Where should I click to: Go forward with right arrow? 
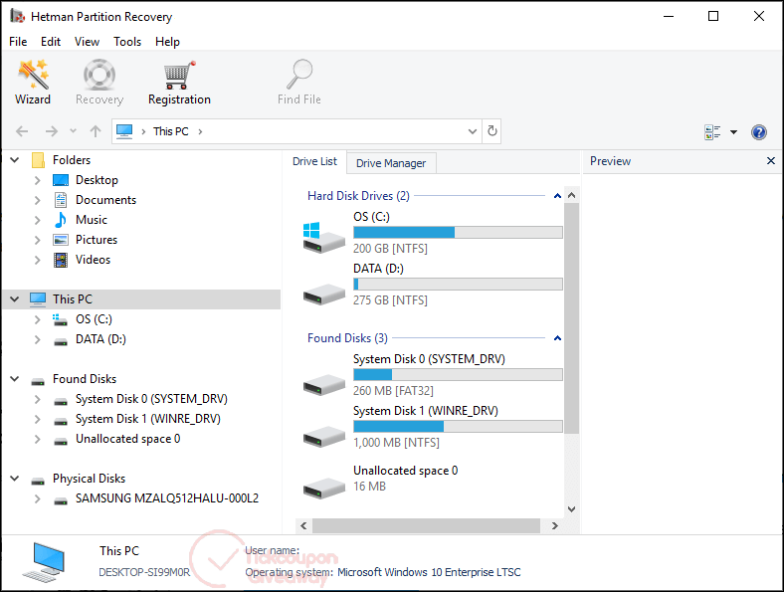pos(51,131)
